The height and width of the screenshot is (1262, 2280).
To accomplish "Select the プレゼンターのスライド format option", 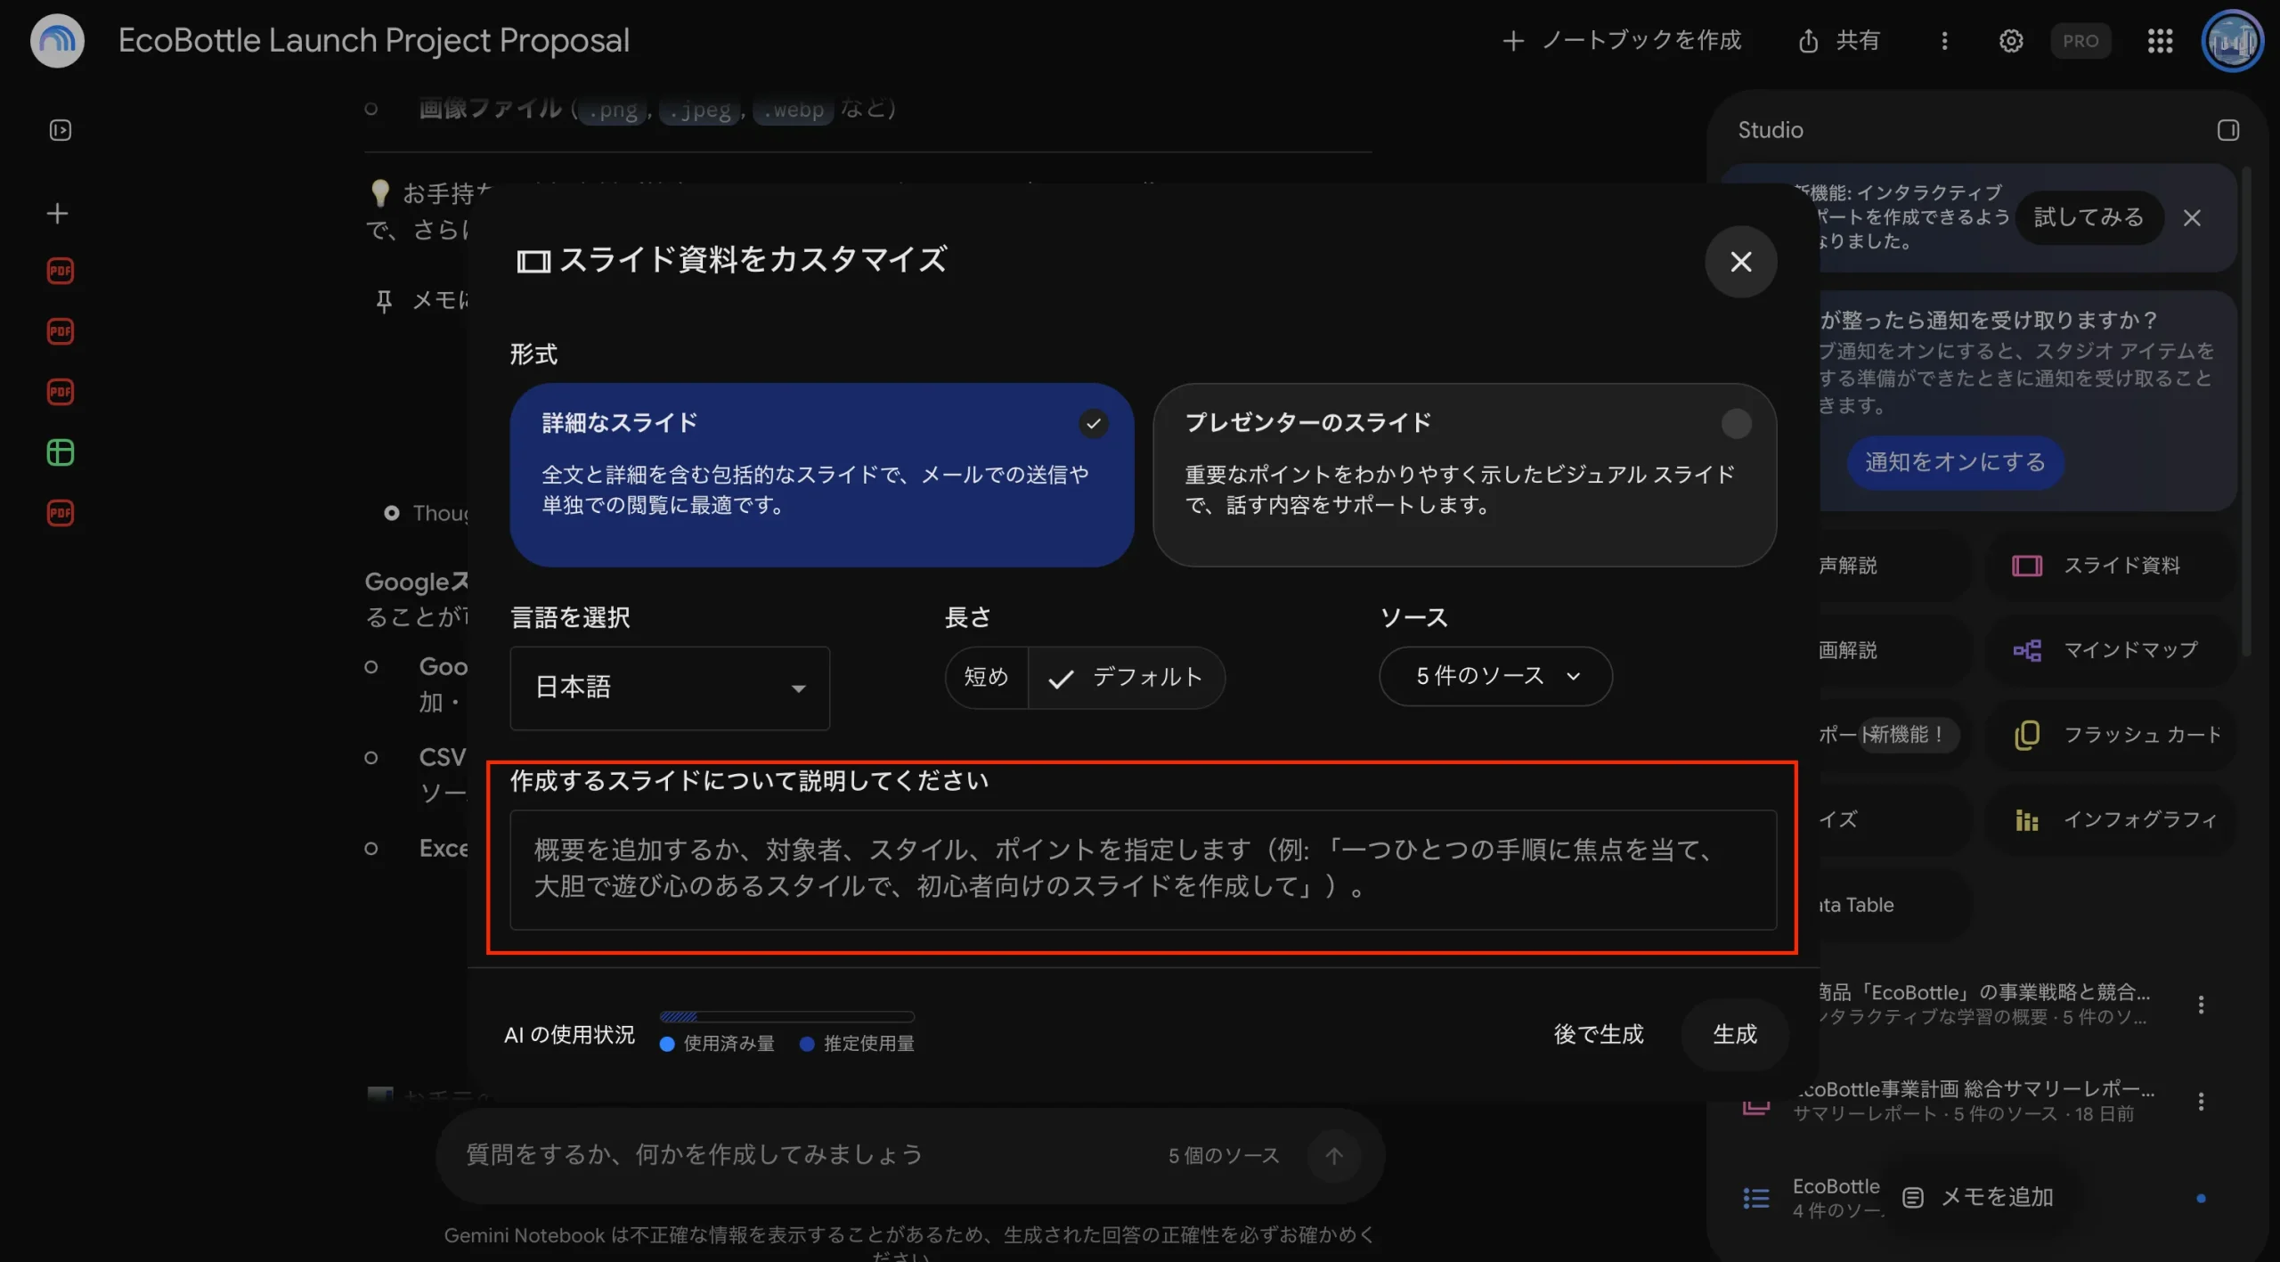I will 1464,475.
